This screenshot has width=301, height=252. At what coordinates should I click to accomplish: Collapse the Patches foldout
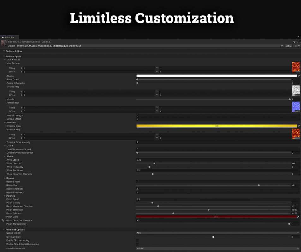pyautogui.click(x=5, y=196)
